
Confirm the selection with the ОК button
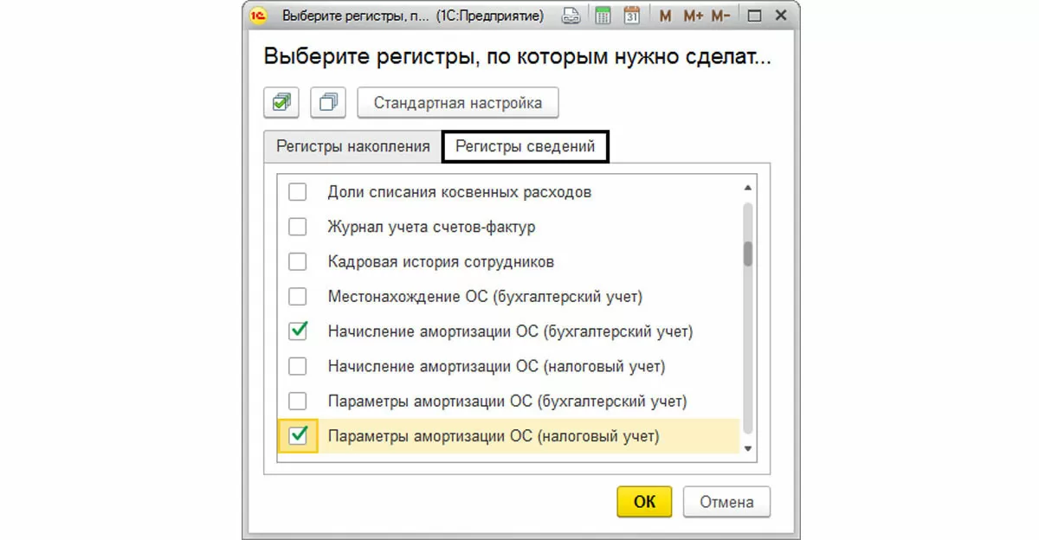[645, 502]
